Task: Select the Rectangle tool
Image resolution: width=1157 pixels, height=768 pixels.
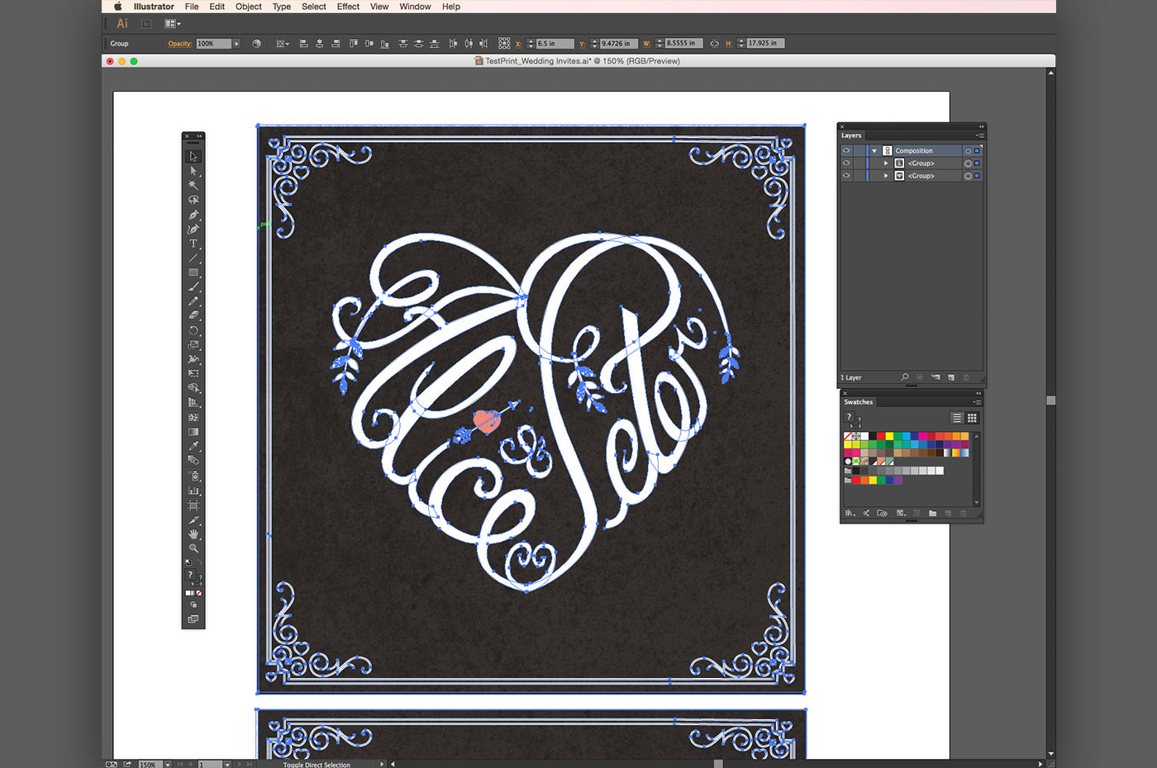Action: coord(193,272)
